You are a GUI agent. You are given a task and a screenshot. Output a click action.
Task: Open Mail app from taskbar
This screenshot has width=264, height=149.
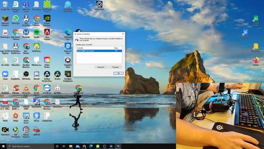78,146
